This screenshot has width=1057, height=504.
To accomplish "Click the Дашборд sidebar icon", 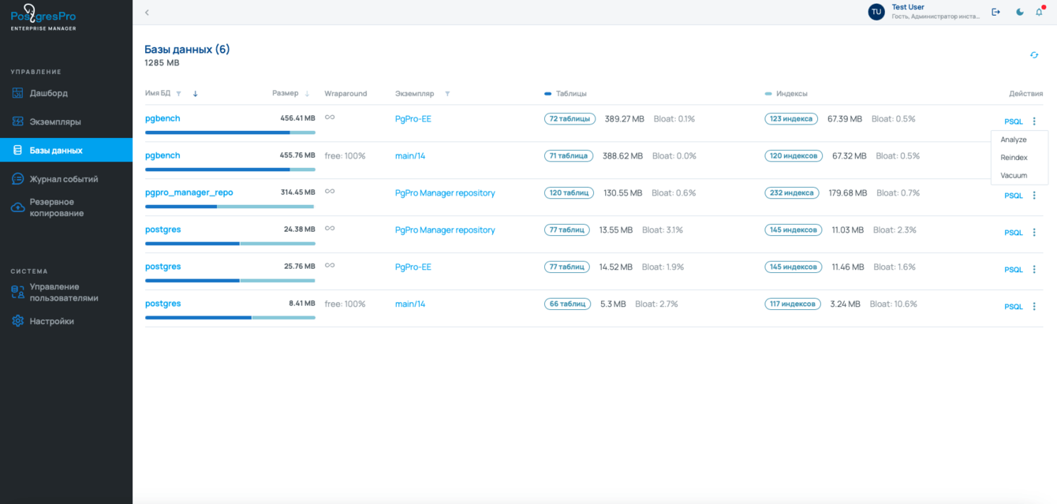I will click(x=17, y=93).
